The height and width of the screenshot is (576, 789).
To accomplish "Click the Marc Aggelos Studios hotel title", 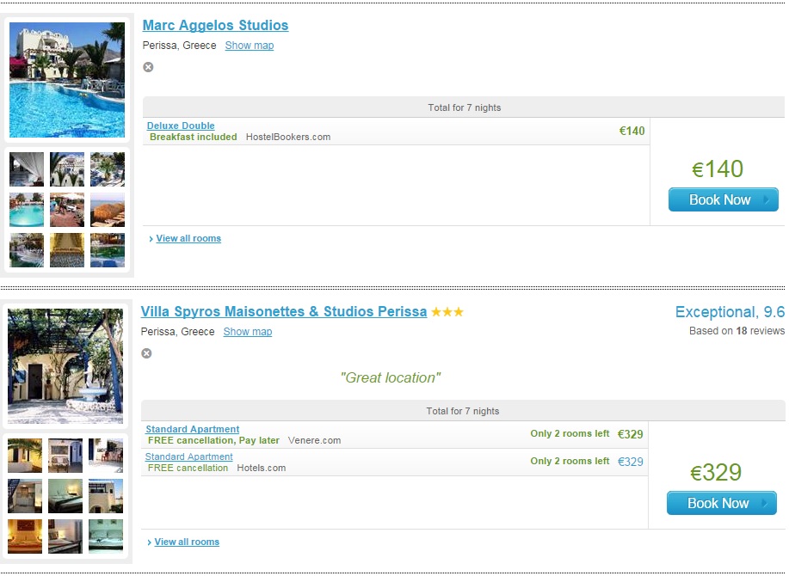I will coord(215,26).
